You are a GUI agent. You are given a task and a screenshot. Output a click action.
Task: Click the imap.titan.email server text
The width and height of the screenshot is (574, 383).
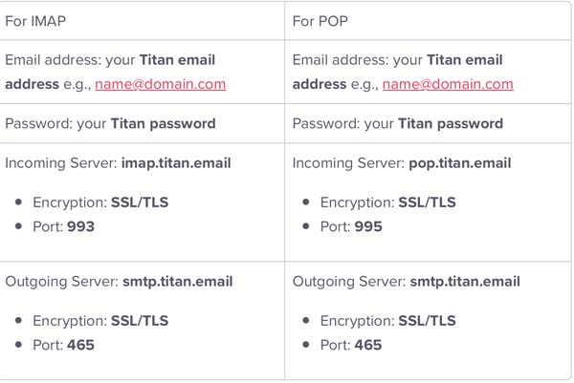tap(176, 163)
